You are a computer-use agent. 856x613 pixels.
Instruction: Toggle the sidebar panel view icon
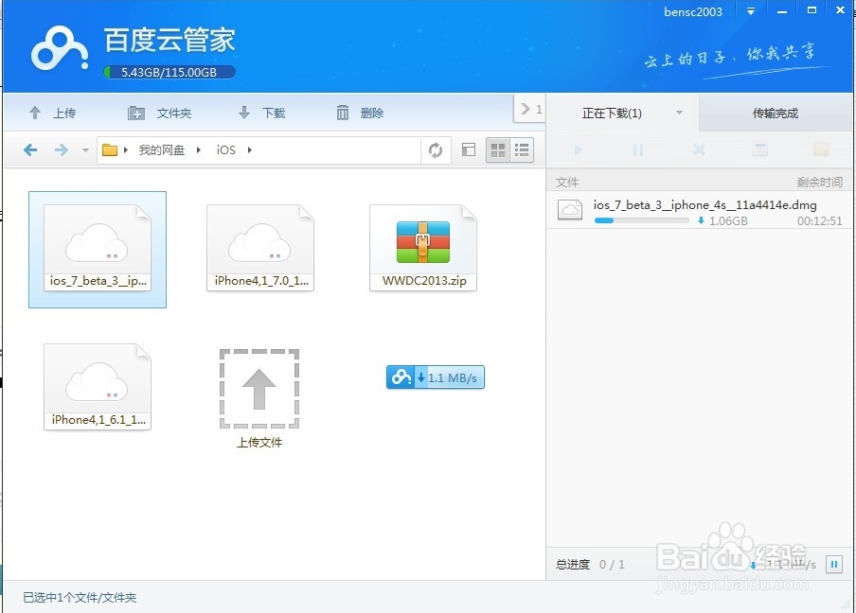[x=468, y=149]
